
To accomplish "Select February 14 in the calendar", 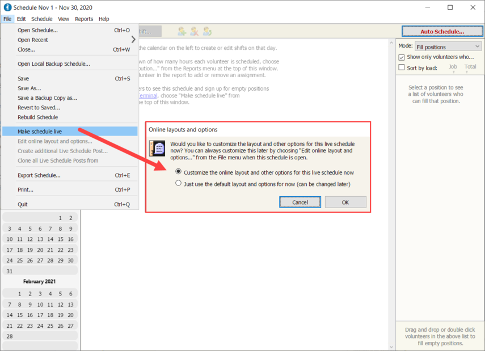I will click(x=10, y=315).
